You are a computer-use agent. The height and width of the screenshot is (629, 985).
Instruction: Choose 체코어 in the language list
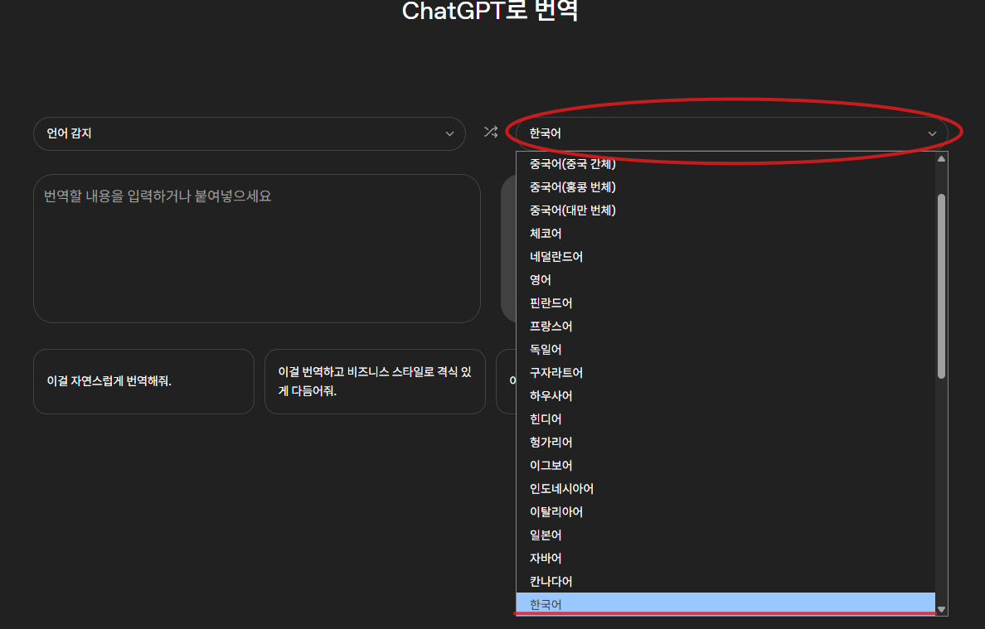725,234
